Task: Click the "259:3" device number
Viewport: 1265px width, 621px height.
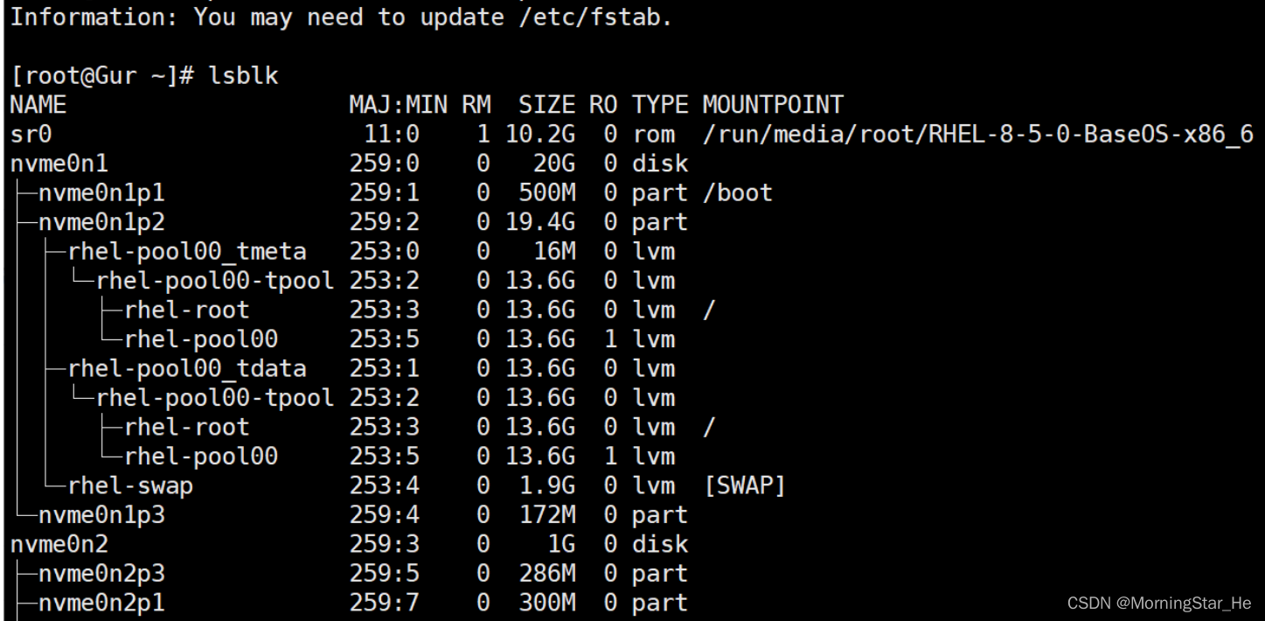Action: coord(384,544)
